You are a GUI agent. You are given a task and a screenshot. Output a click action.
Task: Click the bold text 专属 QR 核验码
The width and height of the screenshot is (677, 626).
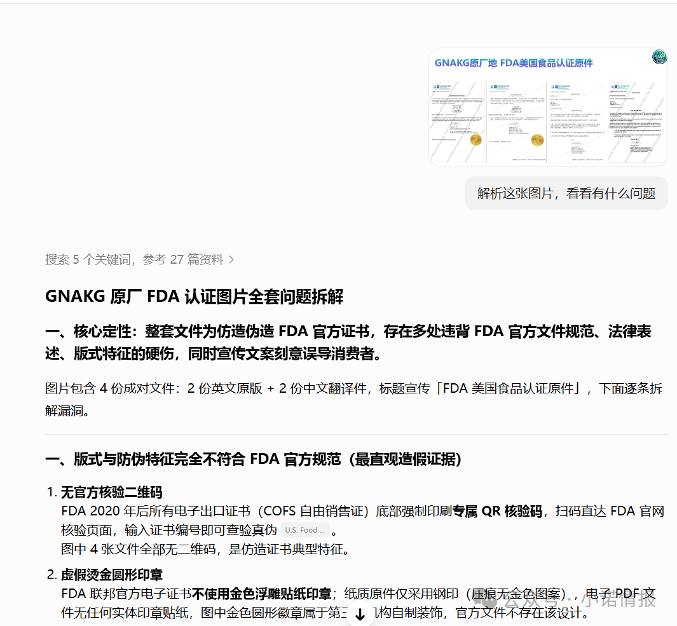[x=497, y=511]
